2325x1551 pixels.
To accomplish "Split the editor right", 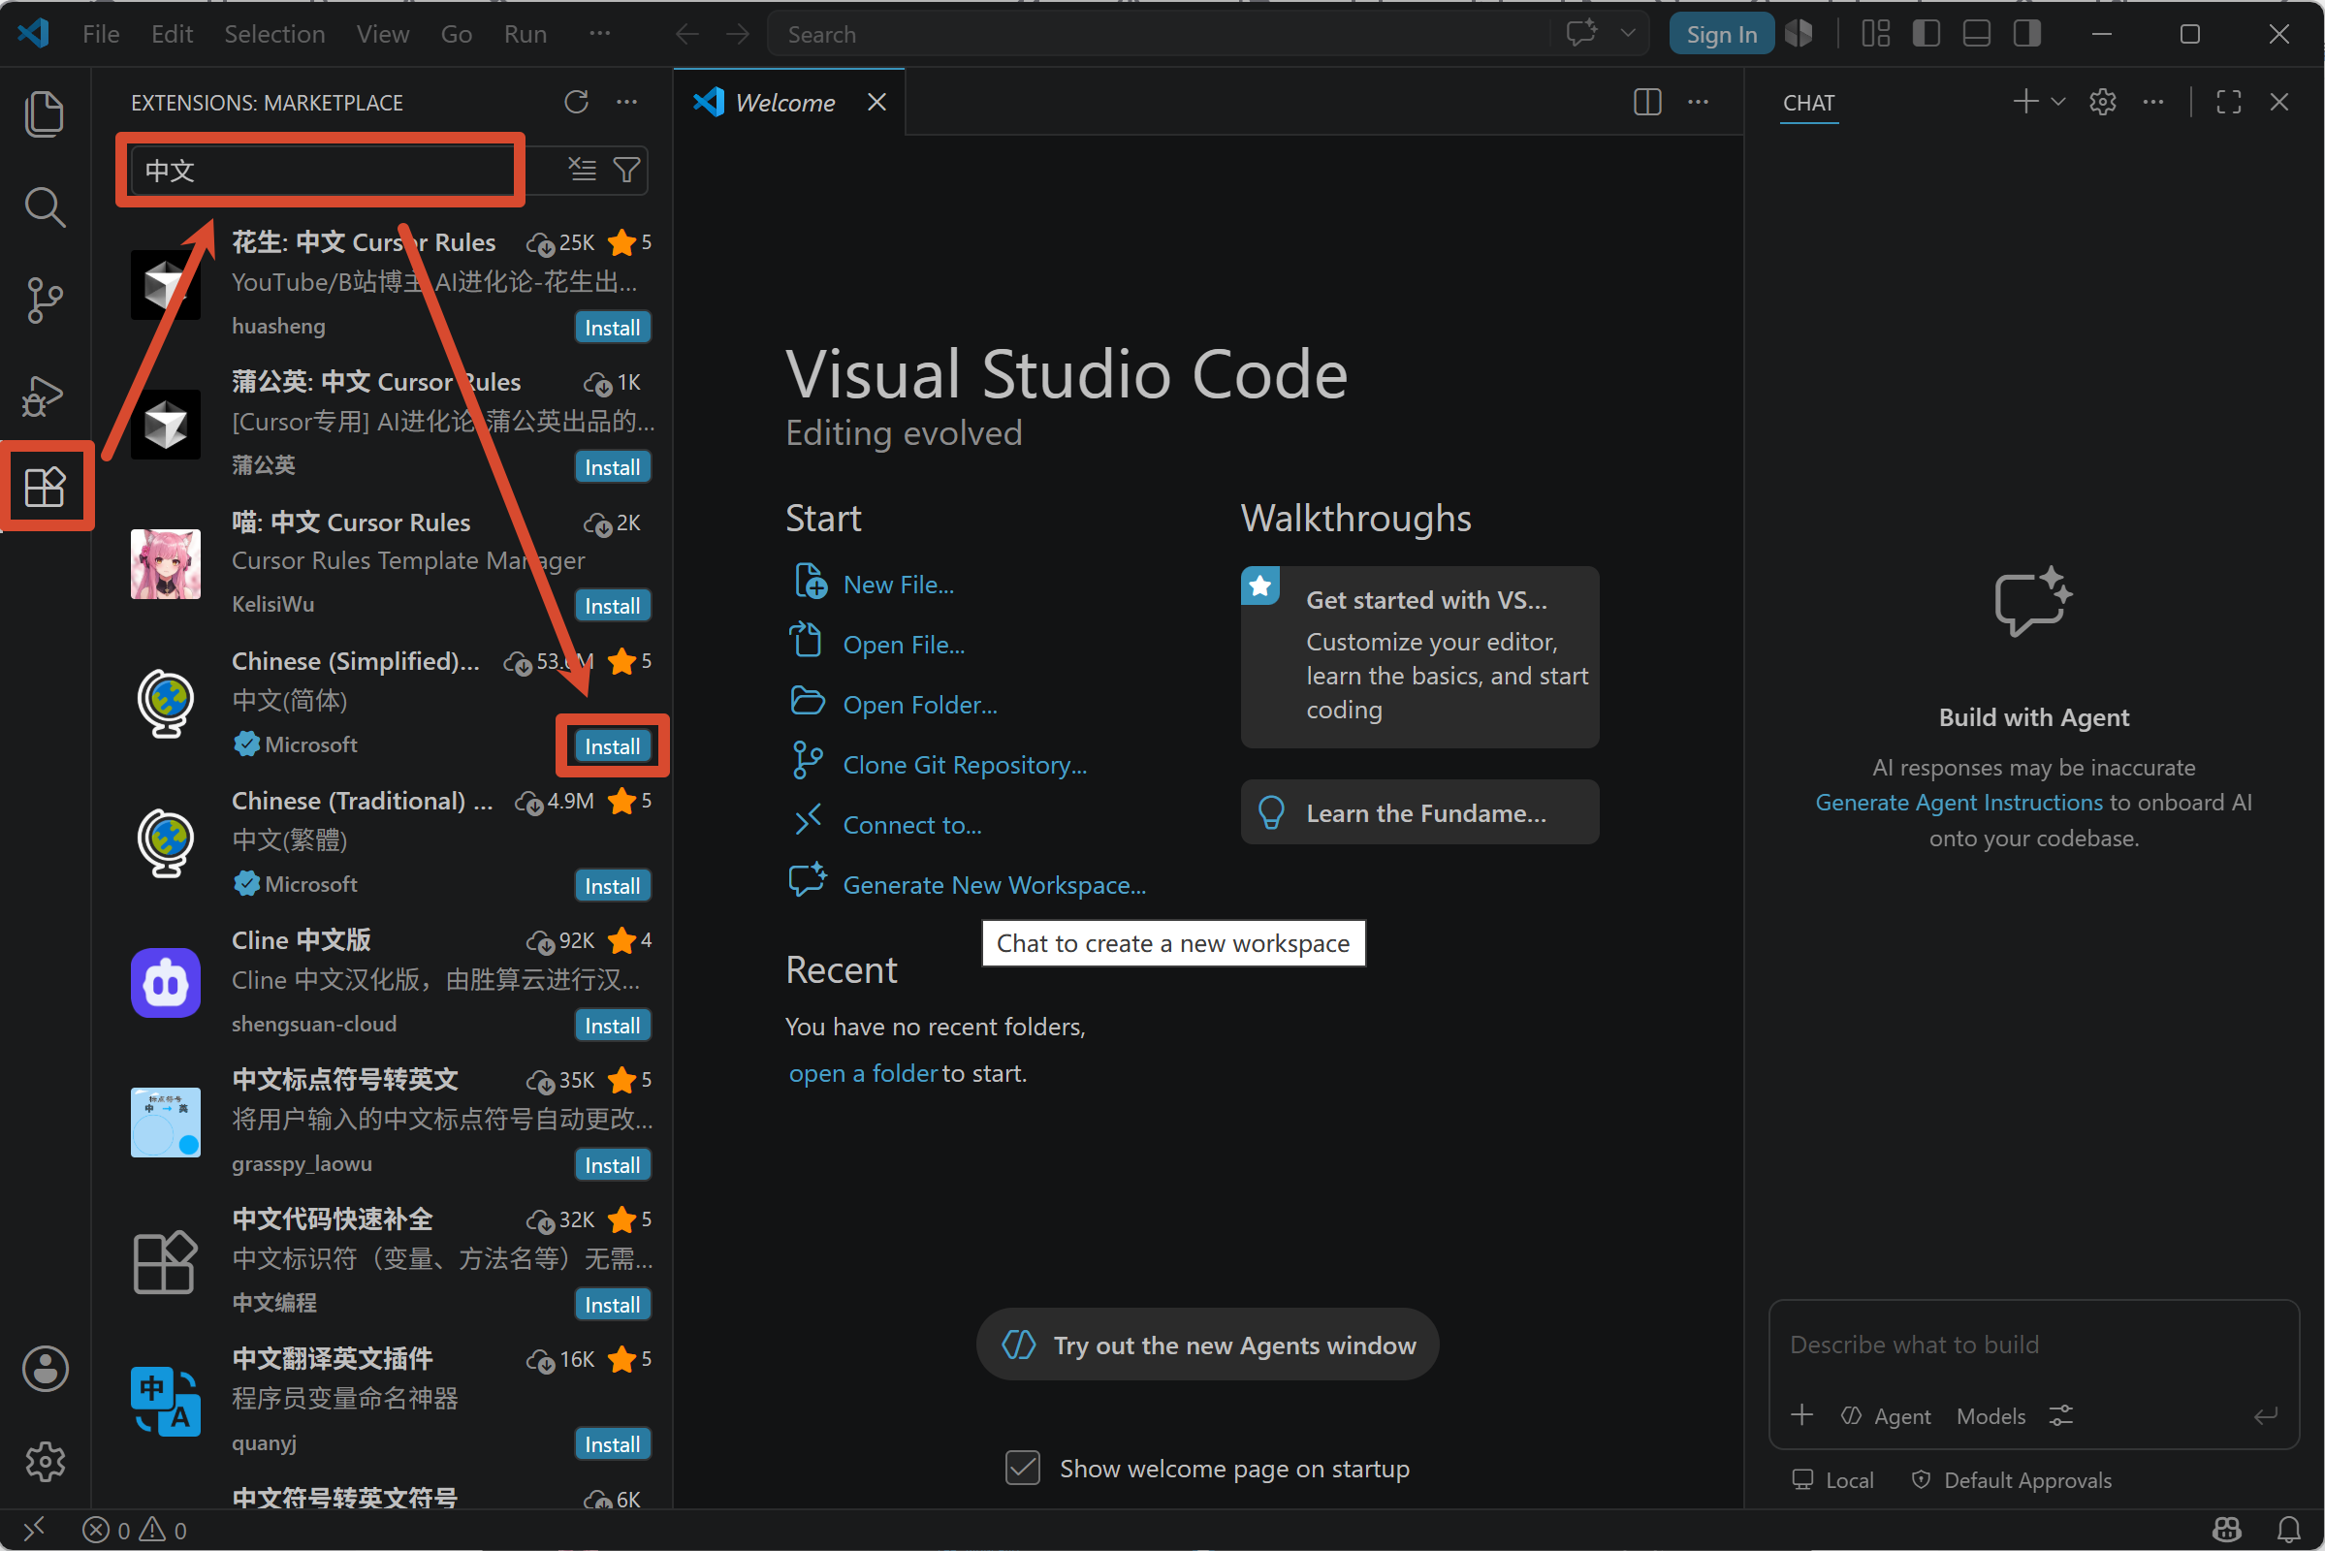I will point(1647,102).
